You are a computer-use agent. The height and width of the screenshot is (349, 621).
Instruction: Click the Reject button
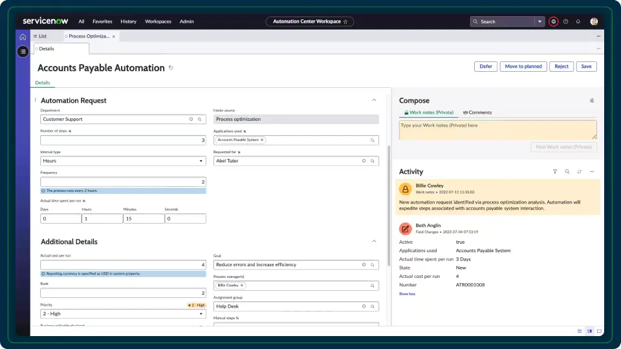coord(561,67)
